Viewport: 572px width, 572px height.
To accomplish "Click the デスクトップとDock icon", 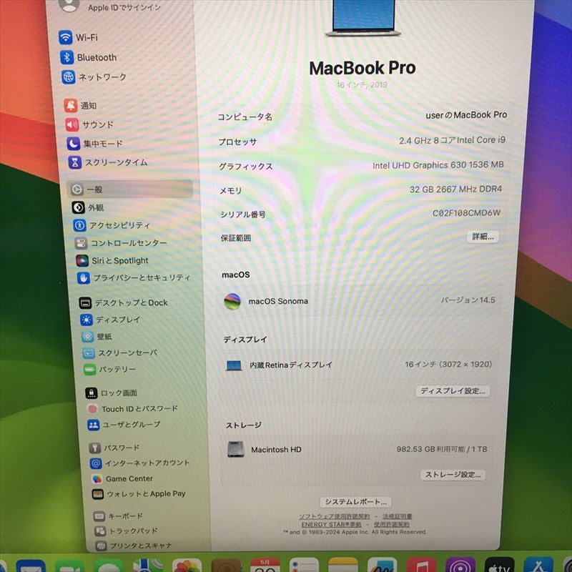I will click(85, 302).
